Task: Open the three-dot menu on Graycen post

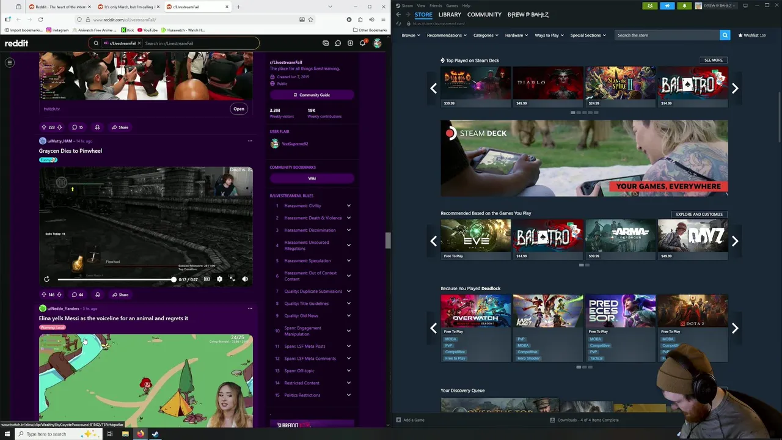Action: tap(250, 141)
